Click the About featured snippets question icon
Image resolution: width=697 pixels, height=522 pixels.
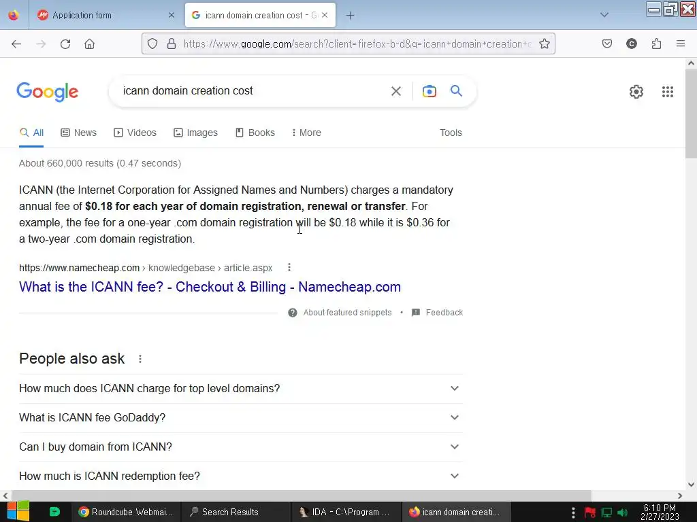click(x=293, y=313)
